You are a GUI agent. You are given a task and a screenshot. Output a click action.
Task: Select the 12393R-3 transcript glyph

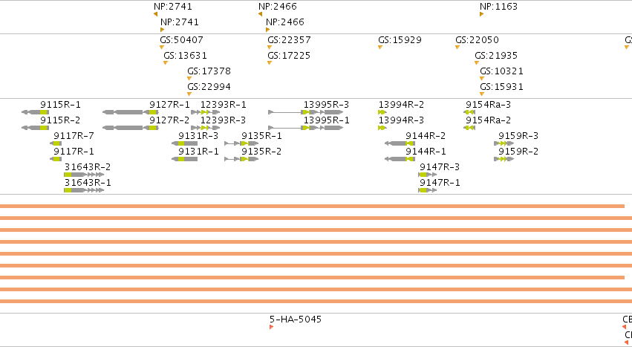point(206,128)
